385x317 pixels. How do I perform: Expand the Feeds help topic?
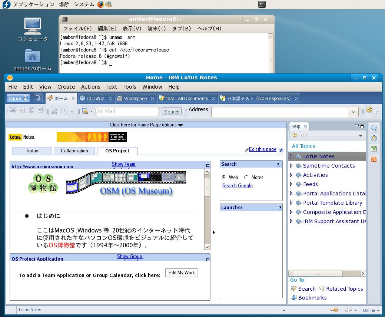point(291,184)
